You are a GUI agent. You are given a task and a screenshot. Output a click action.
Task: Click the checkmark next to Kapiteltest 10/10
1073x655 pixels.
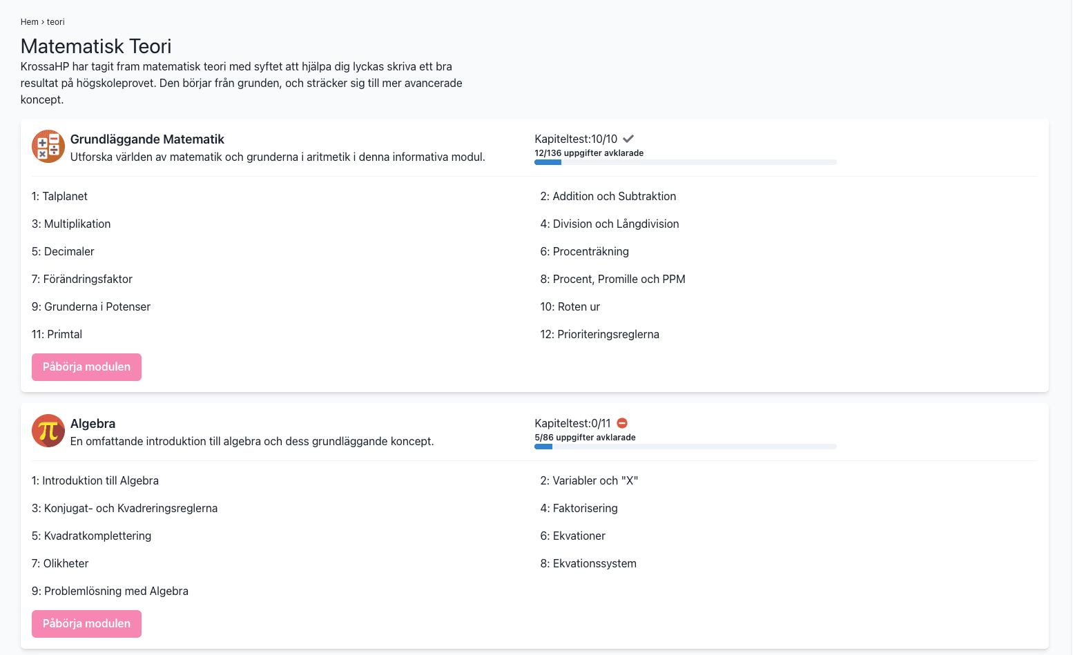628,139
